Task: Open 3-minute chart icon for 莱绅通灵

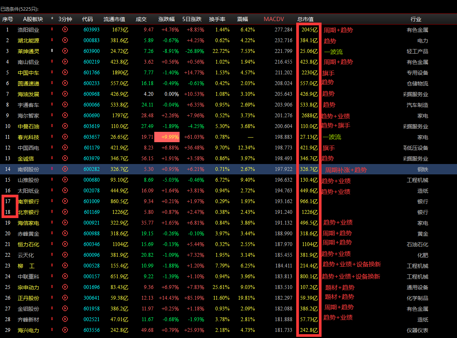Action: click(x=65, y=51)
